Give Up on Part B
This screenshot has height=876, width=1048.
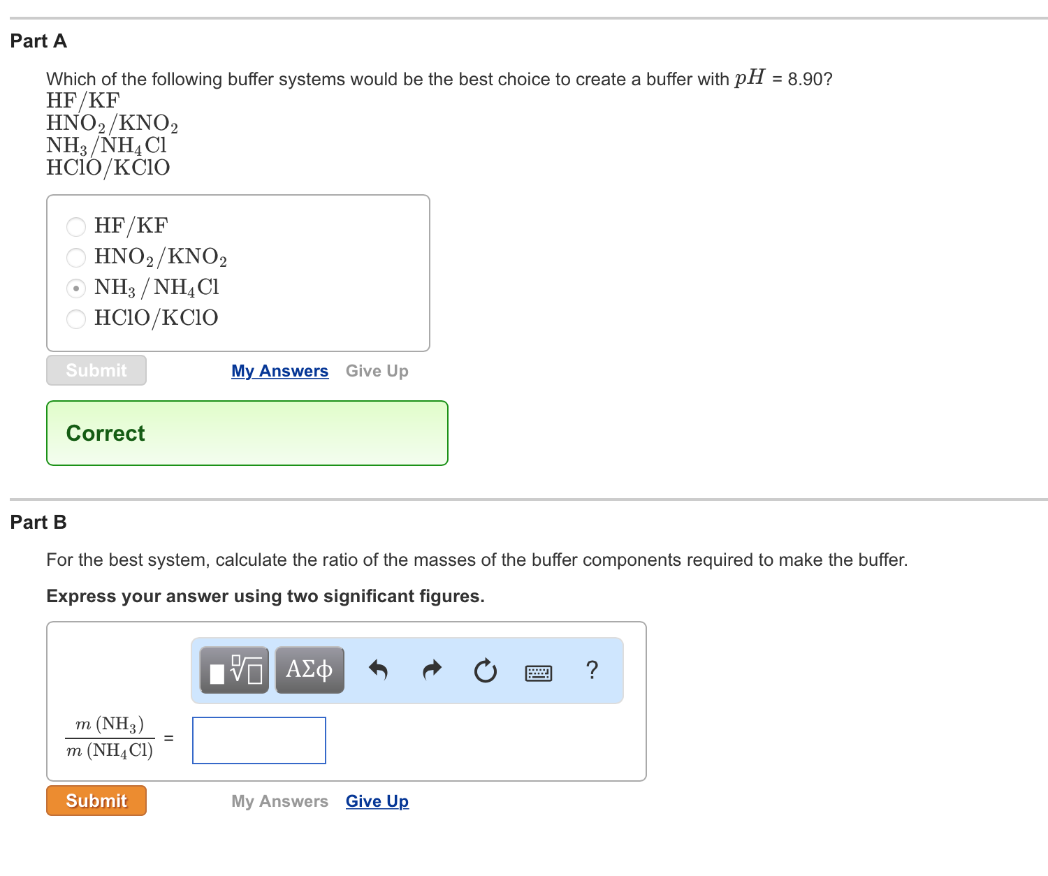tap(377, 801)
